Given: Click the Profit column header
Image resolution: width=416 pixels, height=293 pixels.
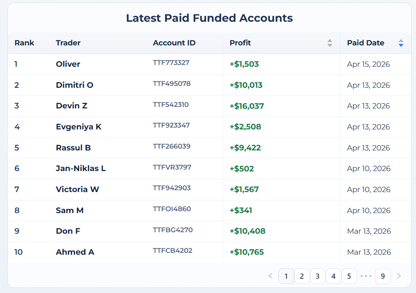Looking at the screenshot, I should 240,43.
